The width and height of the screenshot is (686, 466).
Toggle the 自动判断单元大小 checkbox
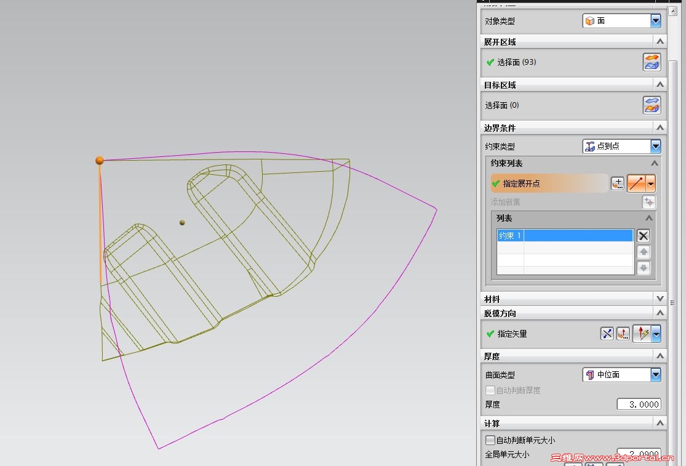click(x=490, y=440)
